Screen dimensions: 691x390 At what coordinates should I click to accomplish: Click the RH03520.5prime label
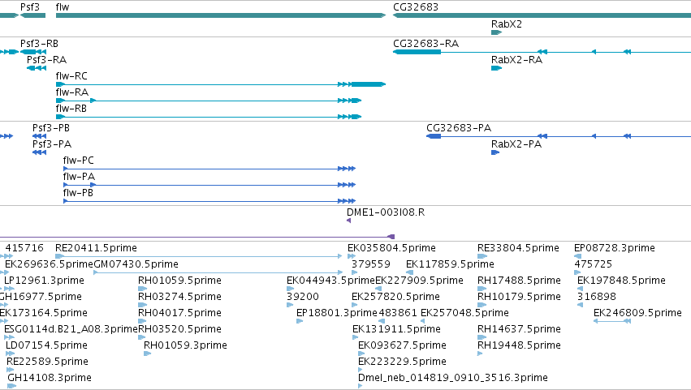point(179,330)
